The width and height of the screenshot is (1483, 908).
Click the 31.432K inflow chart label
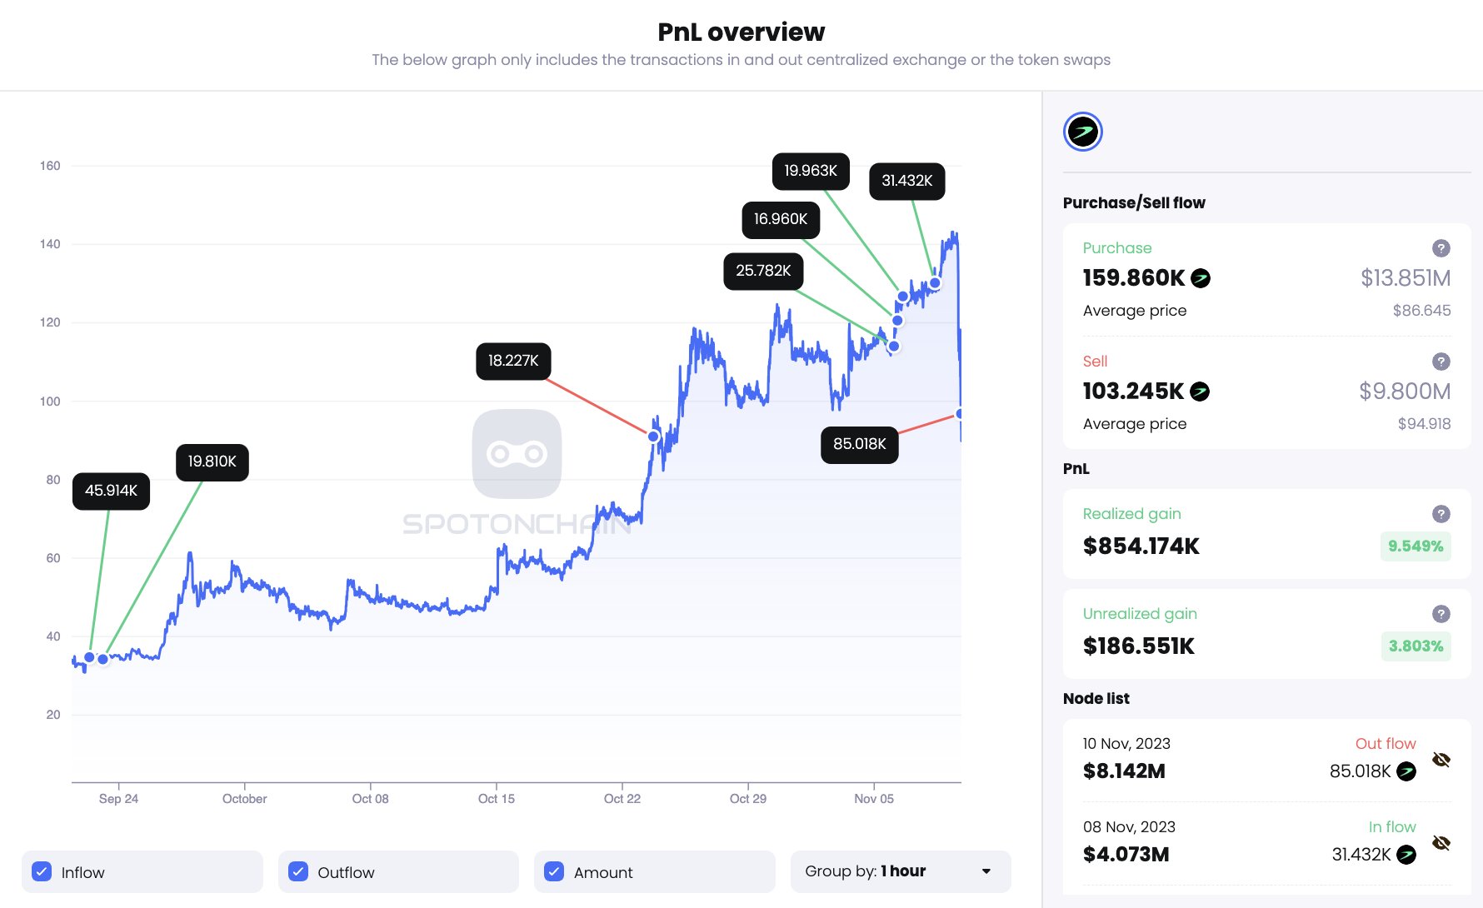point(906,181)
